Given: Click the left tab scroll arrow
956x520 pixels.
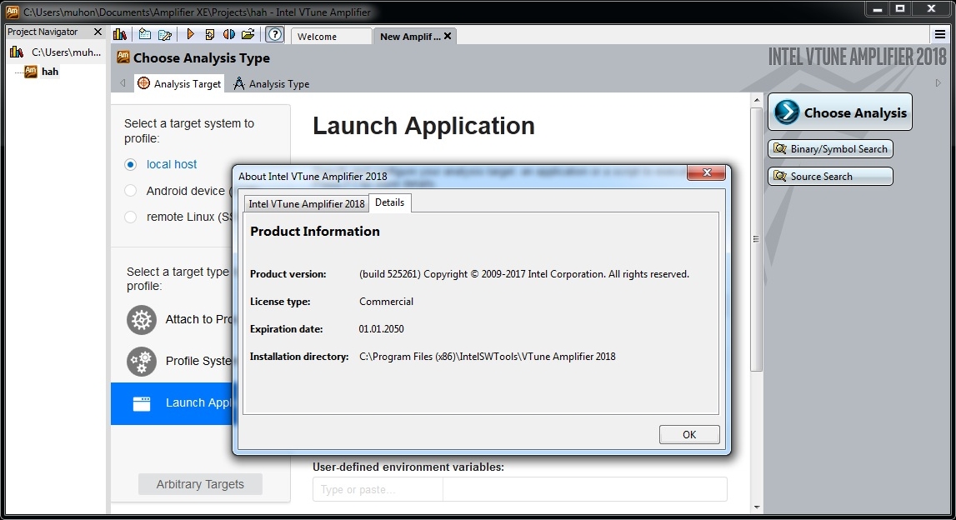Looking at the screenshot, I should coord(123,83).
